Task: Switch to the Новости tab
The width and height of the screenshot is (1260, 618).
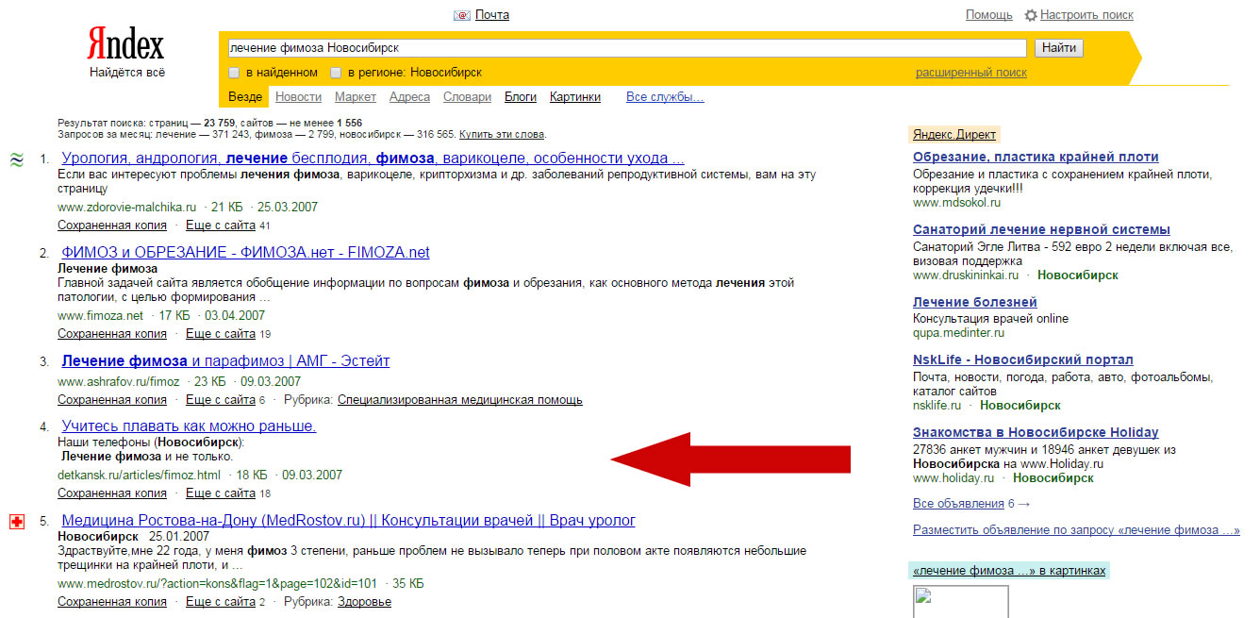Action: pos(298,97)
